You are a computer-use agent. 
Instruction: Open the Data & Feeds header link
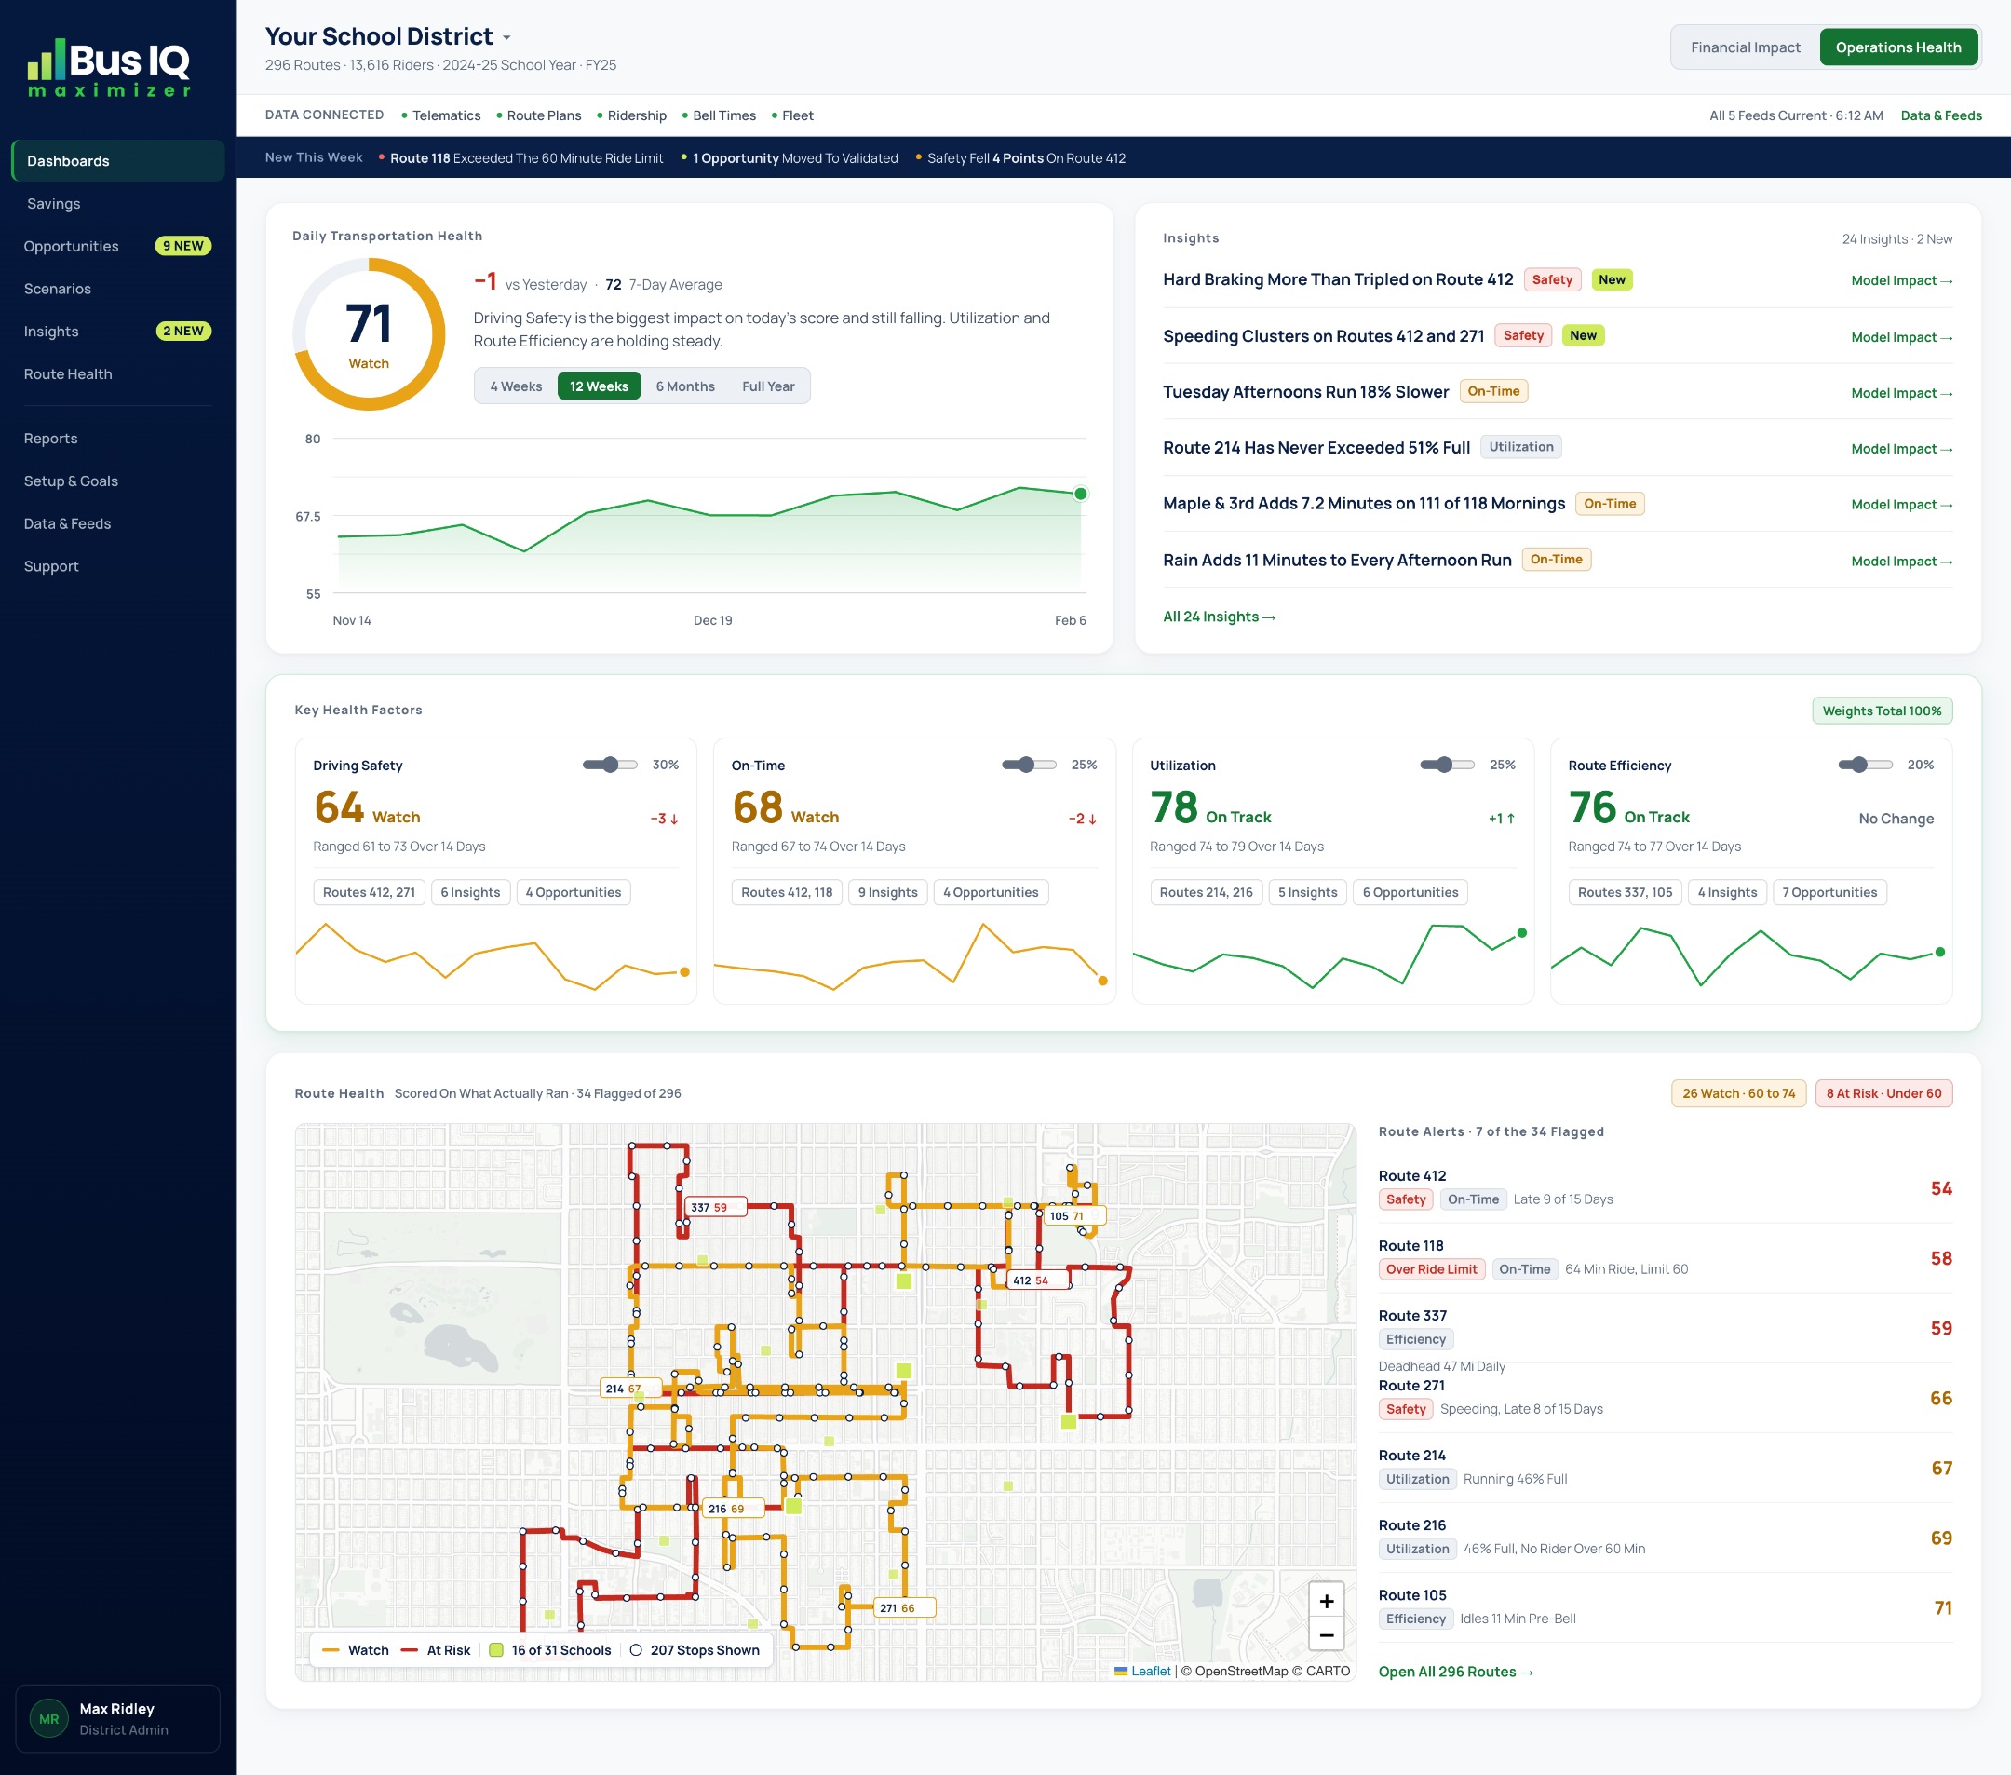[x=1940, y=115]
